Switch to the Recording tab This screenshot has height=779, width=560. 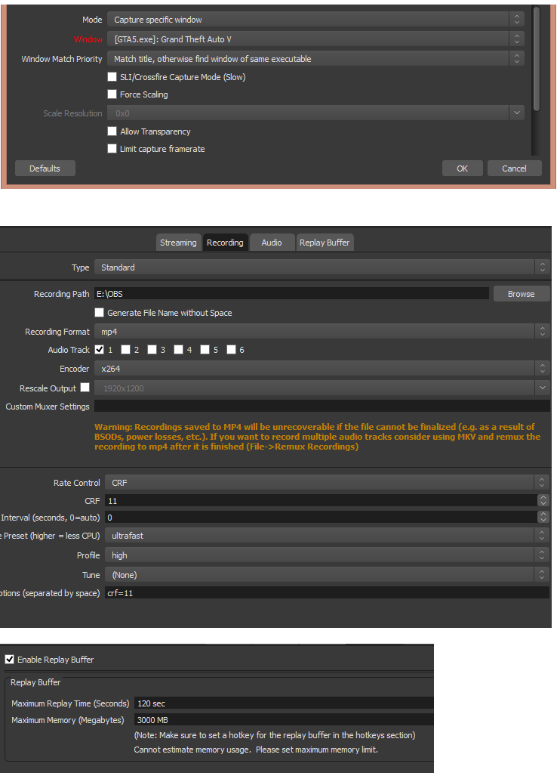[x=225, y=243]
